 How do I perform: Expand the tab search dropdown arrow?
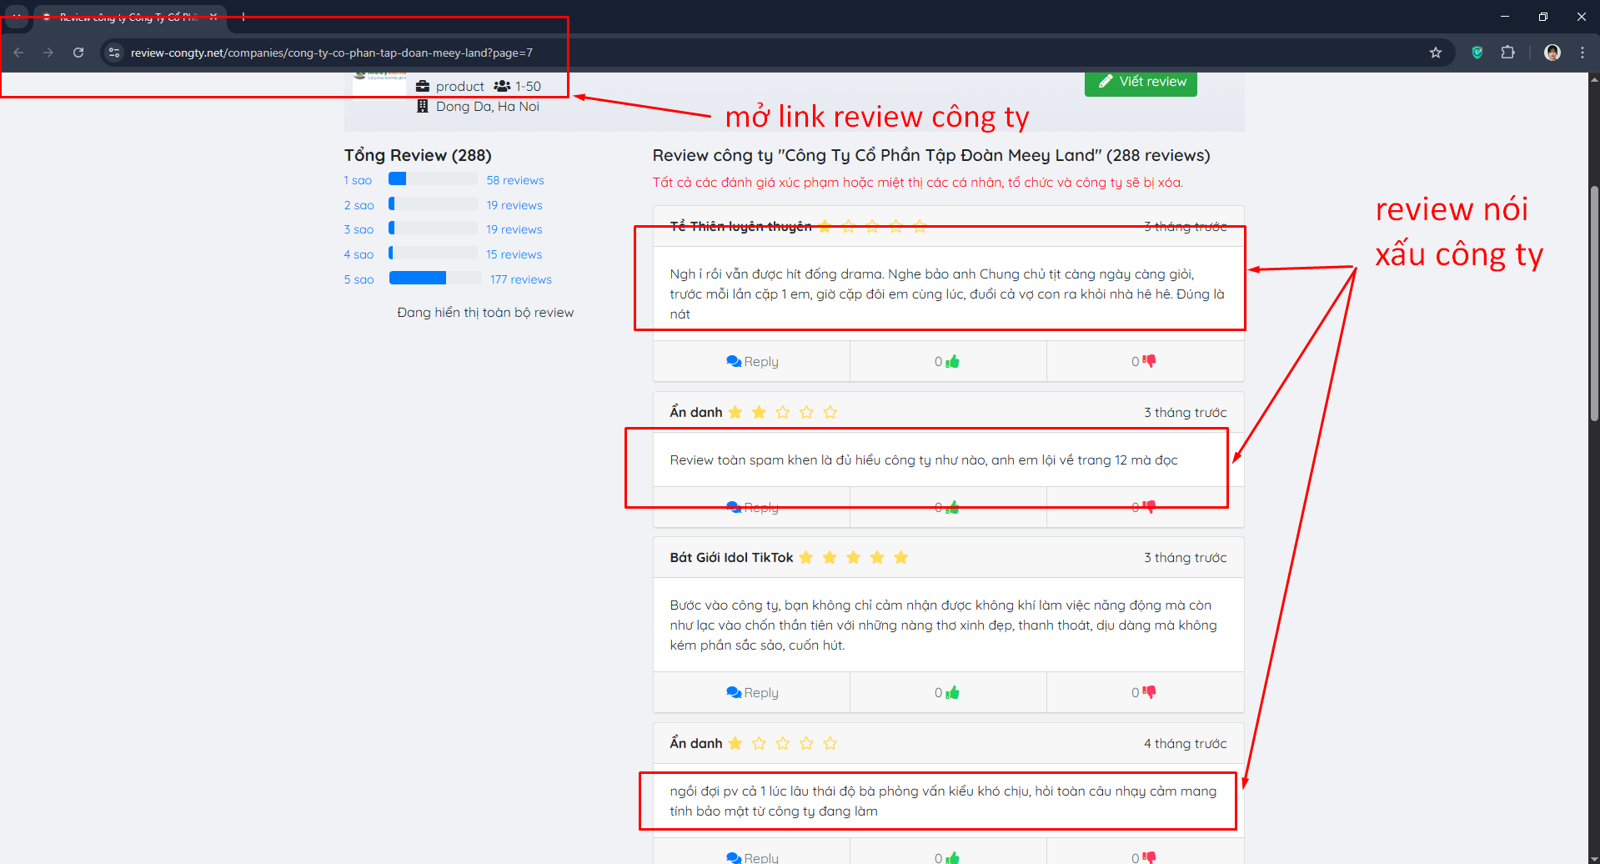17,17
